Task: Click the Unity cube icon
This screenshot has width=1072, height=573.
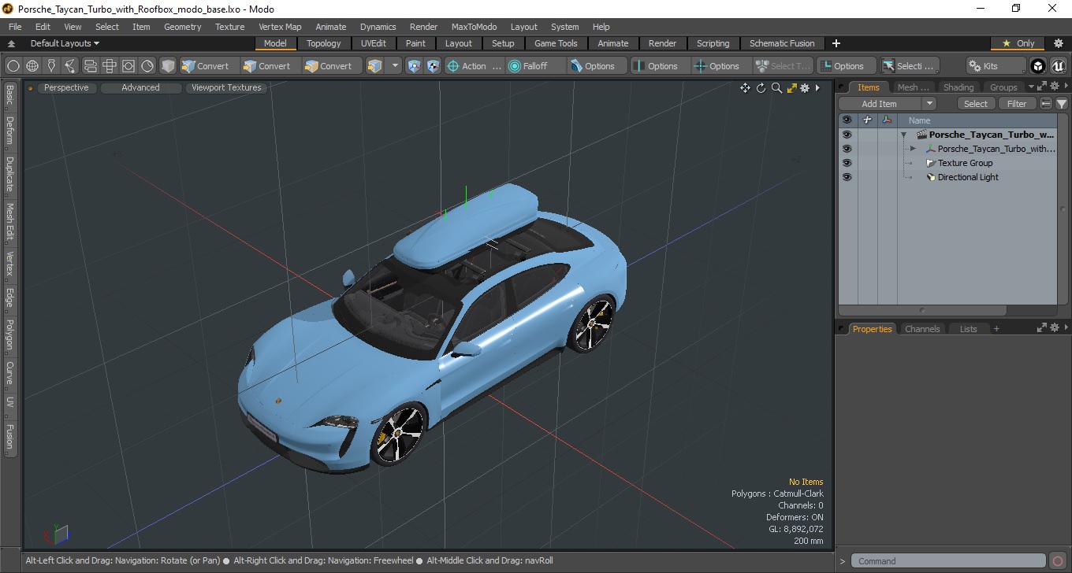Action: pos(1038,66)
